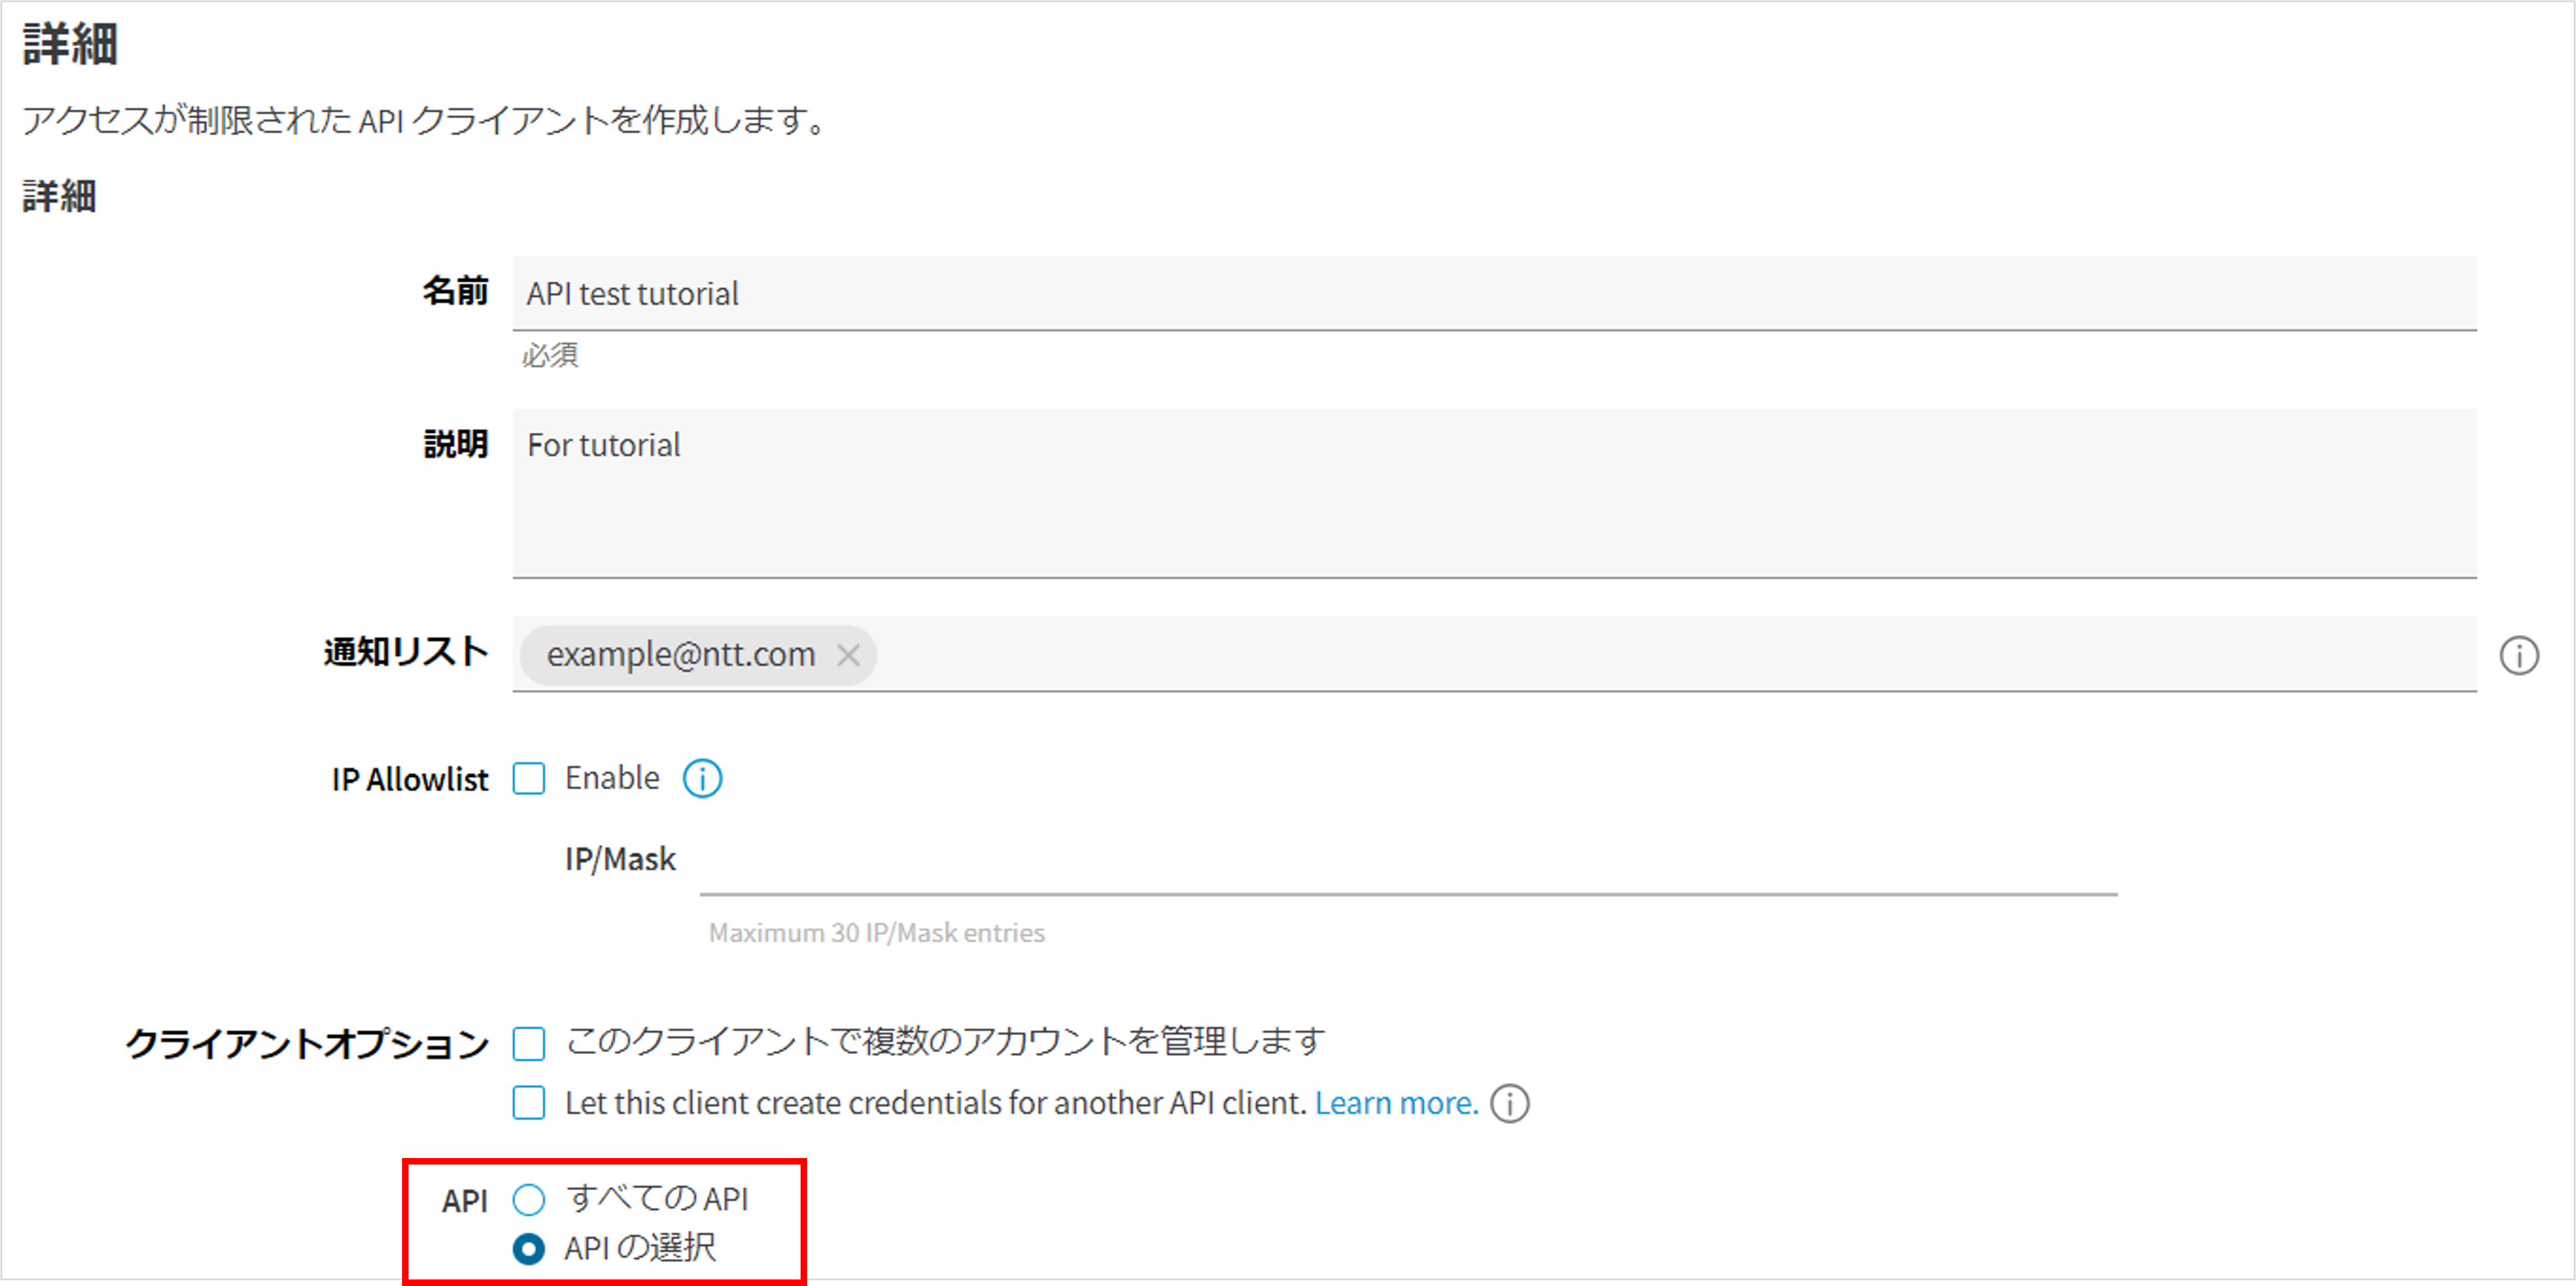Enable the IP Allowlist checkbox
2576x1286 pixels.
[x=529, y=778]
